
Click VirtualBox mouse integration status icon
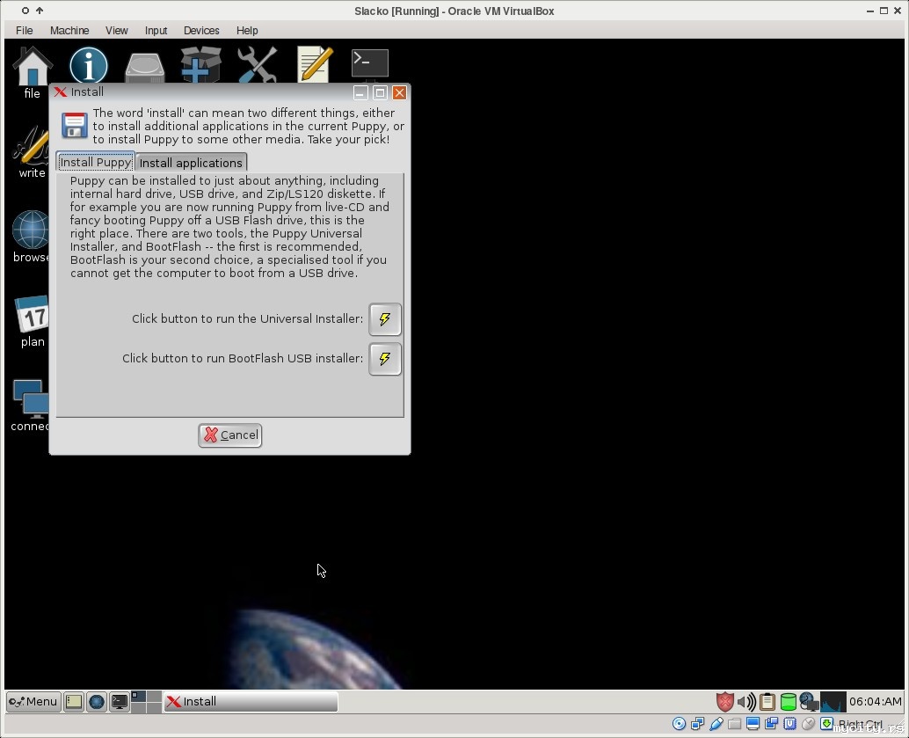click(809, 724)
